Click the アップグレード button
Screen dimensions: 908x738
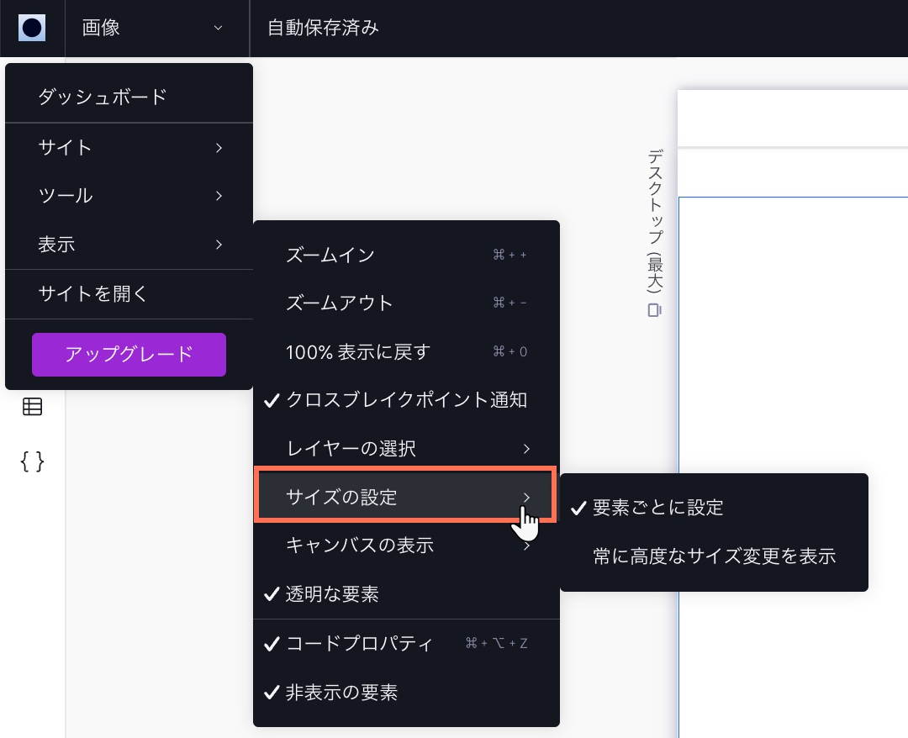(129, 355)
